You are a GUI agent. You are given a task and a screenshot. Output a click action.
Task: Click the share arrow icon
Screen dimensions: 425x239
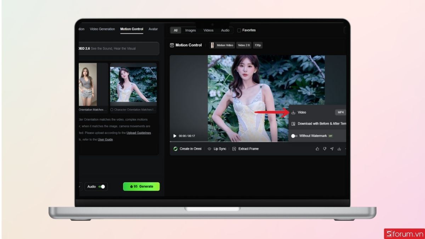[x=331, y=149]
